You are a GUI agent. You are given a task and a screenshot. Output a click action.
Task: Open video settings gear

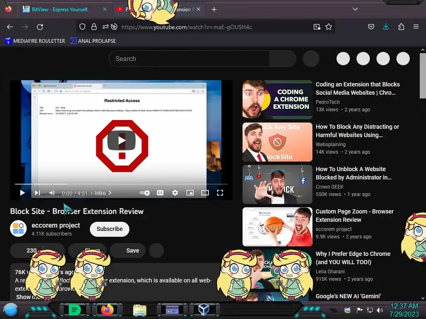click(175, 193)
